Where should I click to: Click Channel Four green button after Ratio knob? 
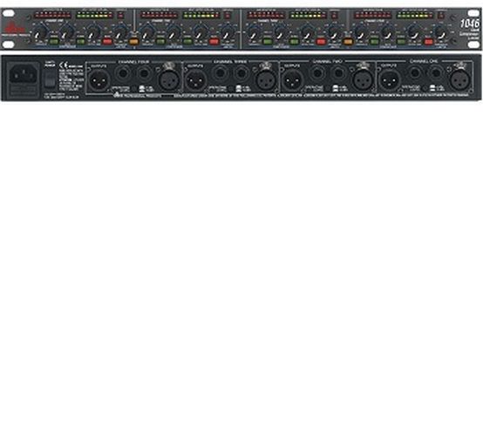(x=401, y=41)
